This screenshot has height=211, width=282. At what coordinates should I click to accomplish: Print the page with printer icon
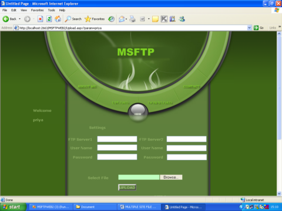pyautogui.click(x=133, y=19)
